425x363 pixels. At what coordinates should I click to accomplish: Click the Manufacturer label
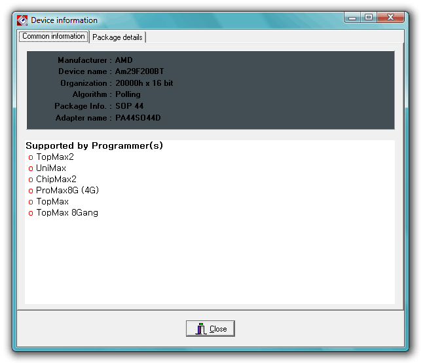pos(83,60)
